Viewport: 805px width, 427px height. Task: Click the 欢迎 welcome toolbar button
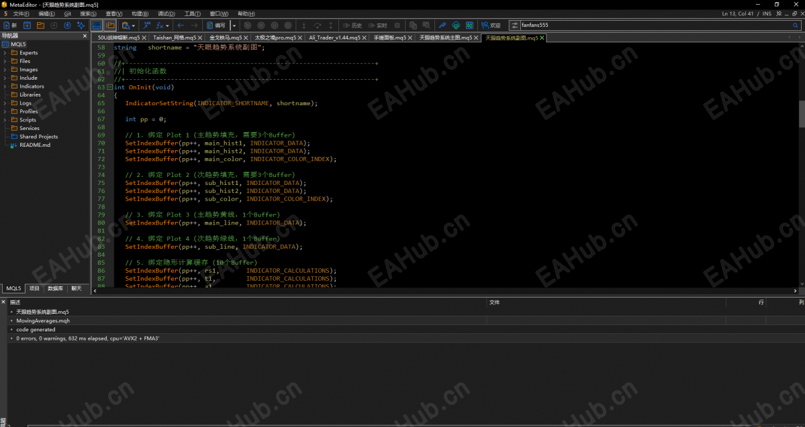491,25
